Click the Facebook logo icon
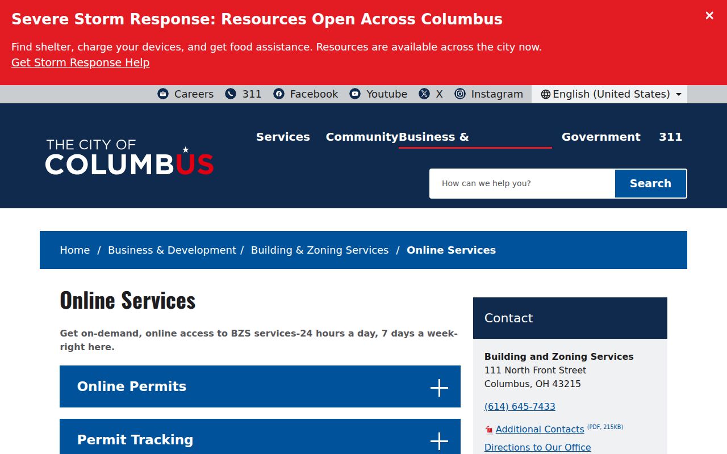The width and height of the screenshot is (727, 454). pos(279,94)
